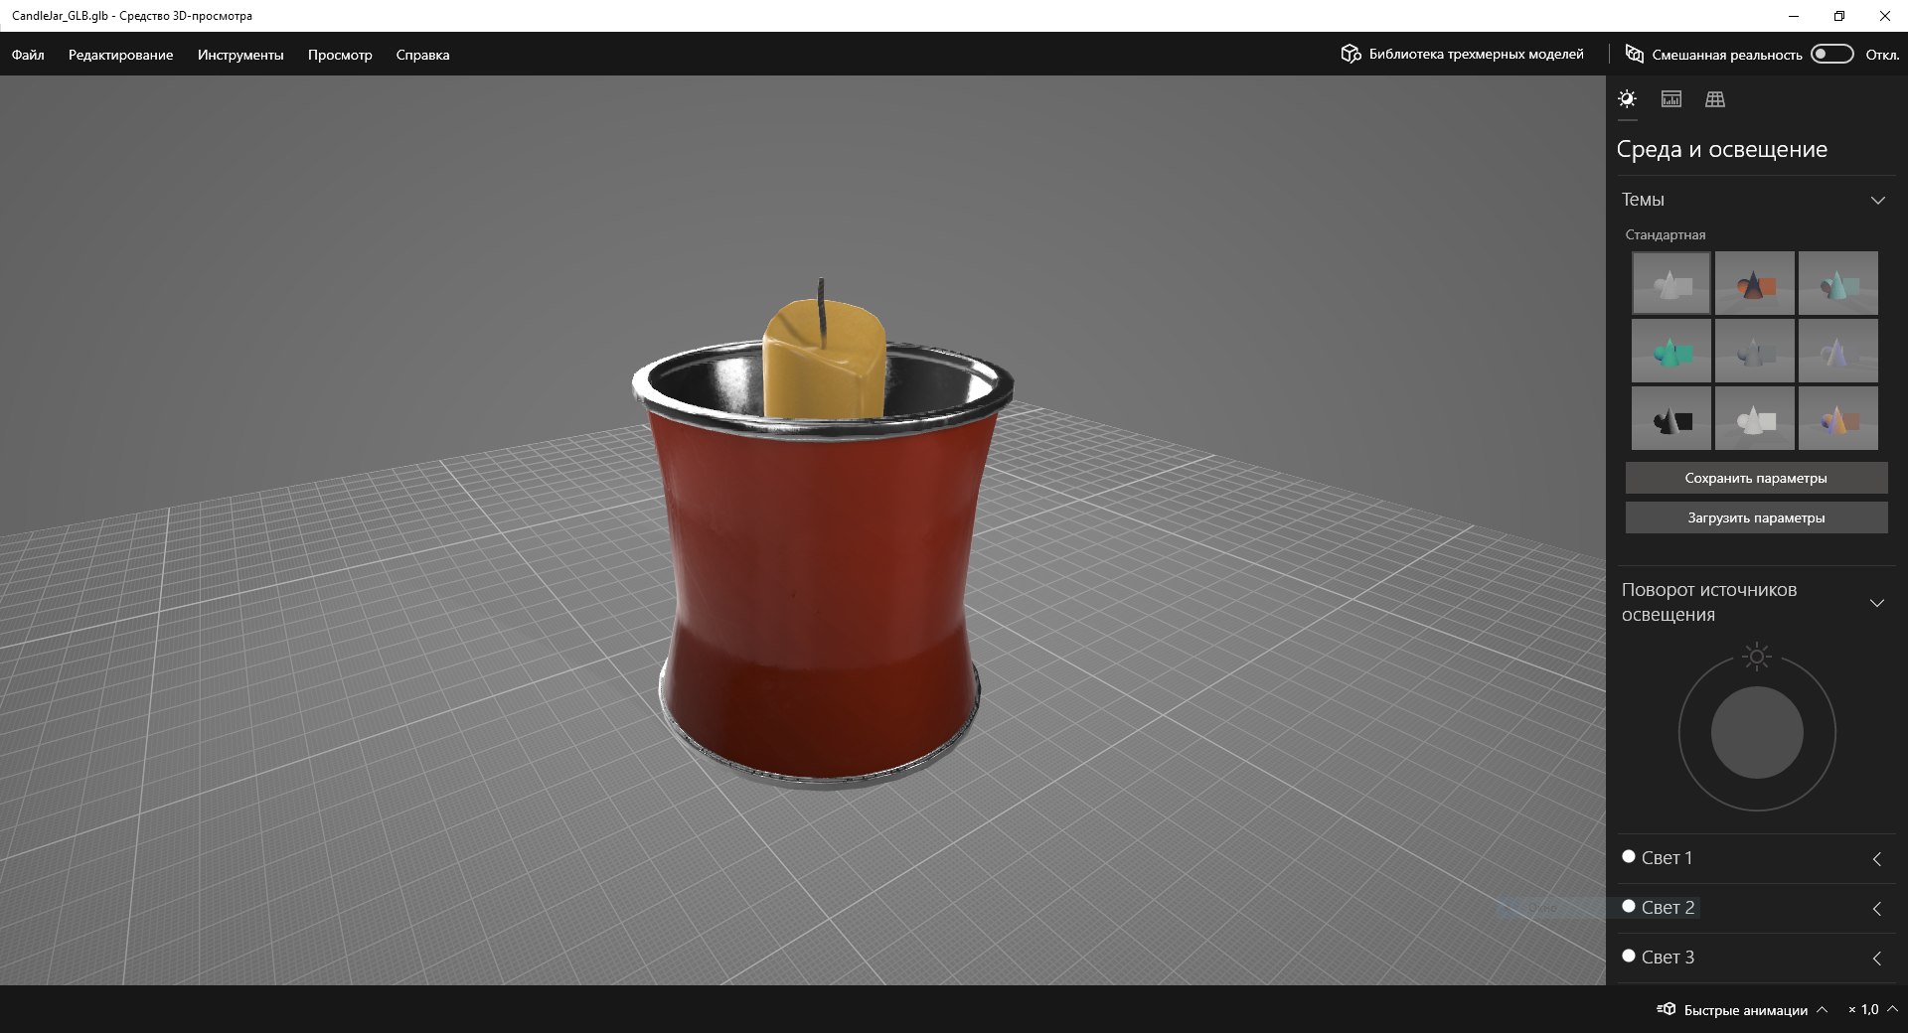1908x1033 pixels.
Task: Select the purple wireframe theme thumbnail
Action: [1838, 351]
